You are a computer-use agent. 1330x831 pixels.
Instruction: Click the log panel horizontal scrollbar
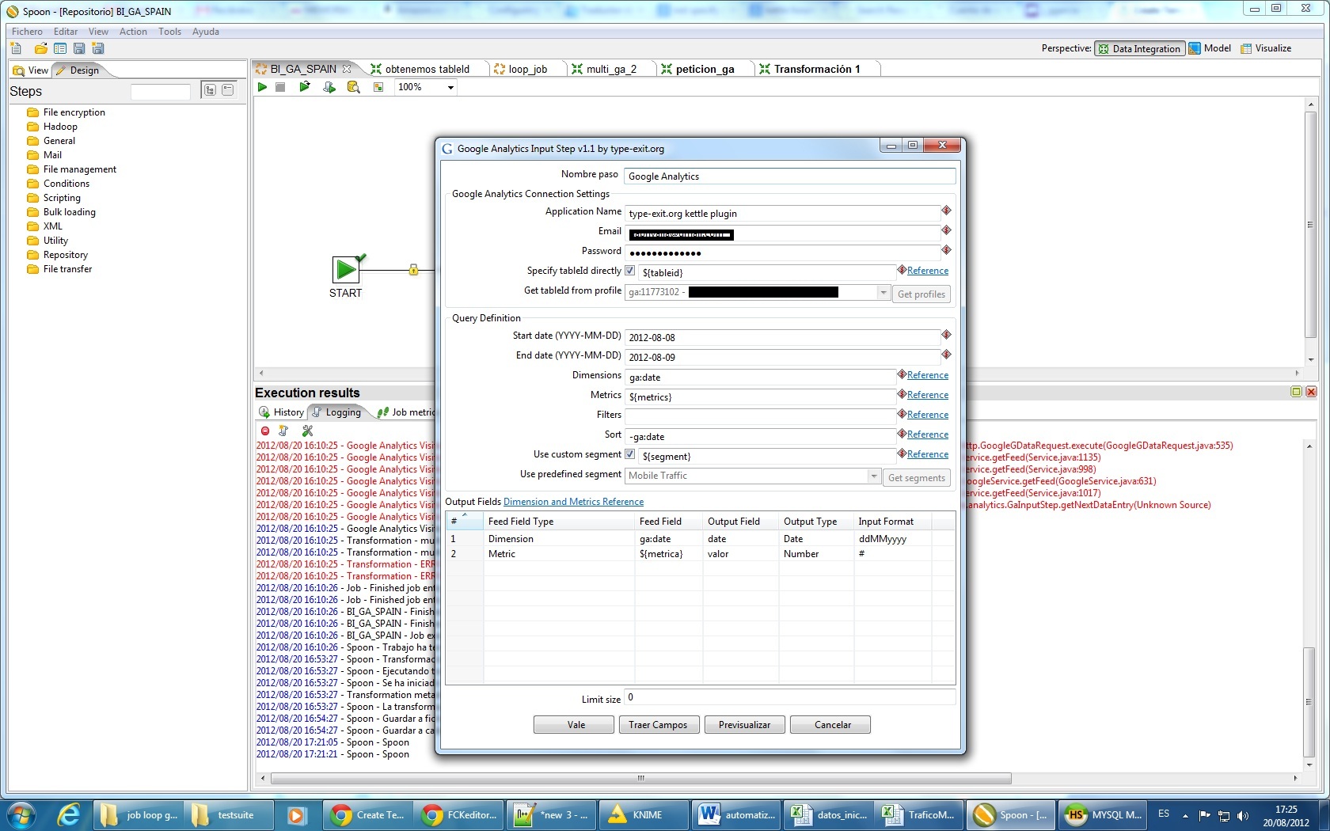coord(640,779)
